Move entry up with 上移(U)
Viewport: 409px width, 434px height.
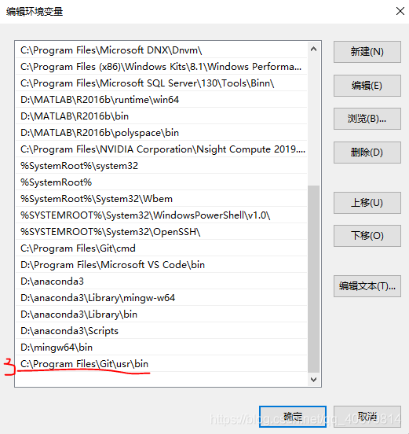click(367, 203)
